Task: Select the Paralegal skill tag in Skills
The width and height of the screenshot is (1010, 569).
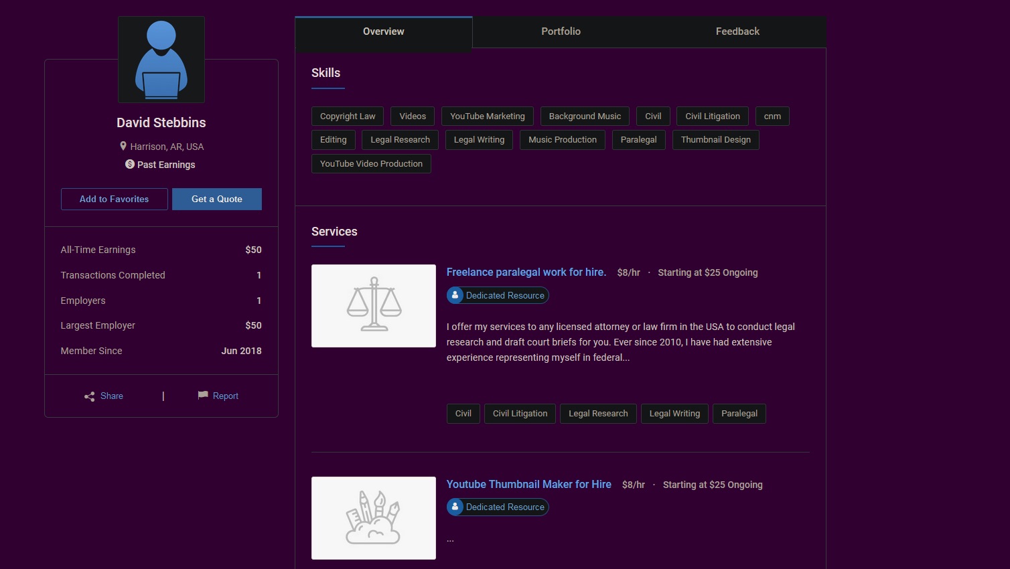Action: pos(639,139)
